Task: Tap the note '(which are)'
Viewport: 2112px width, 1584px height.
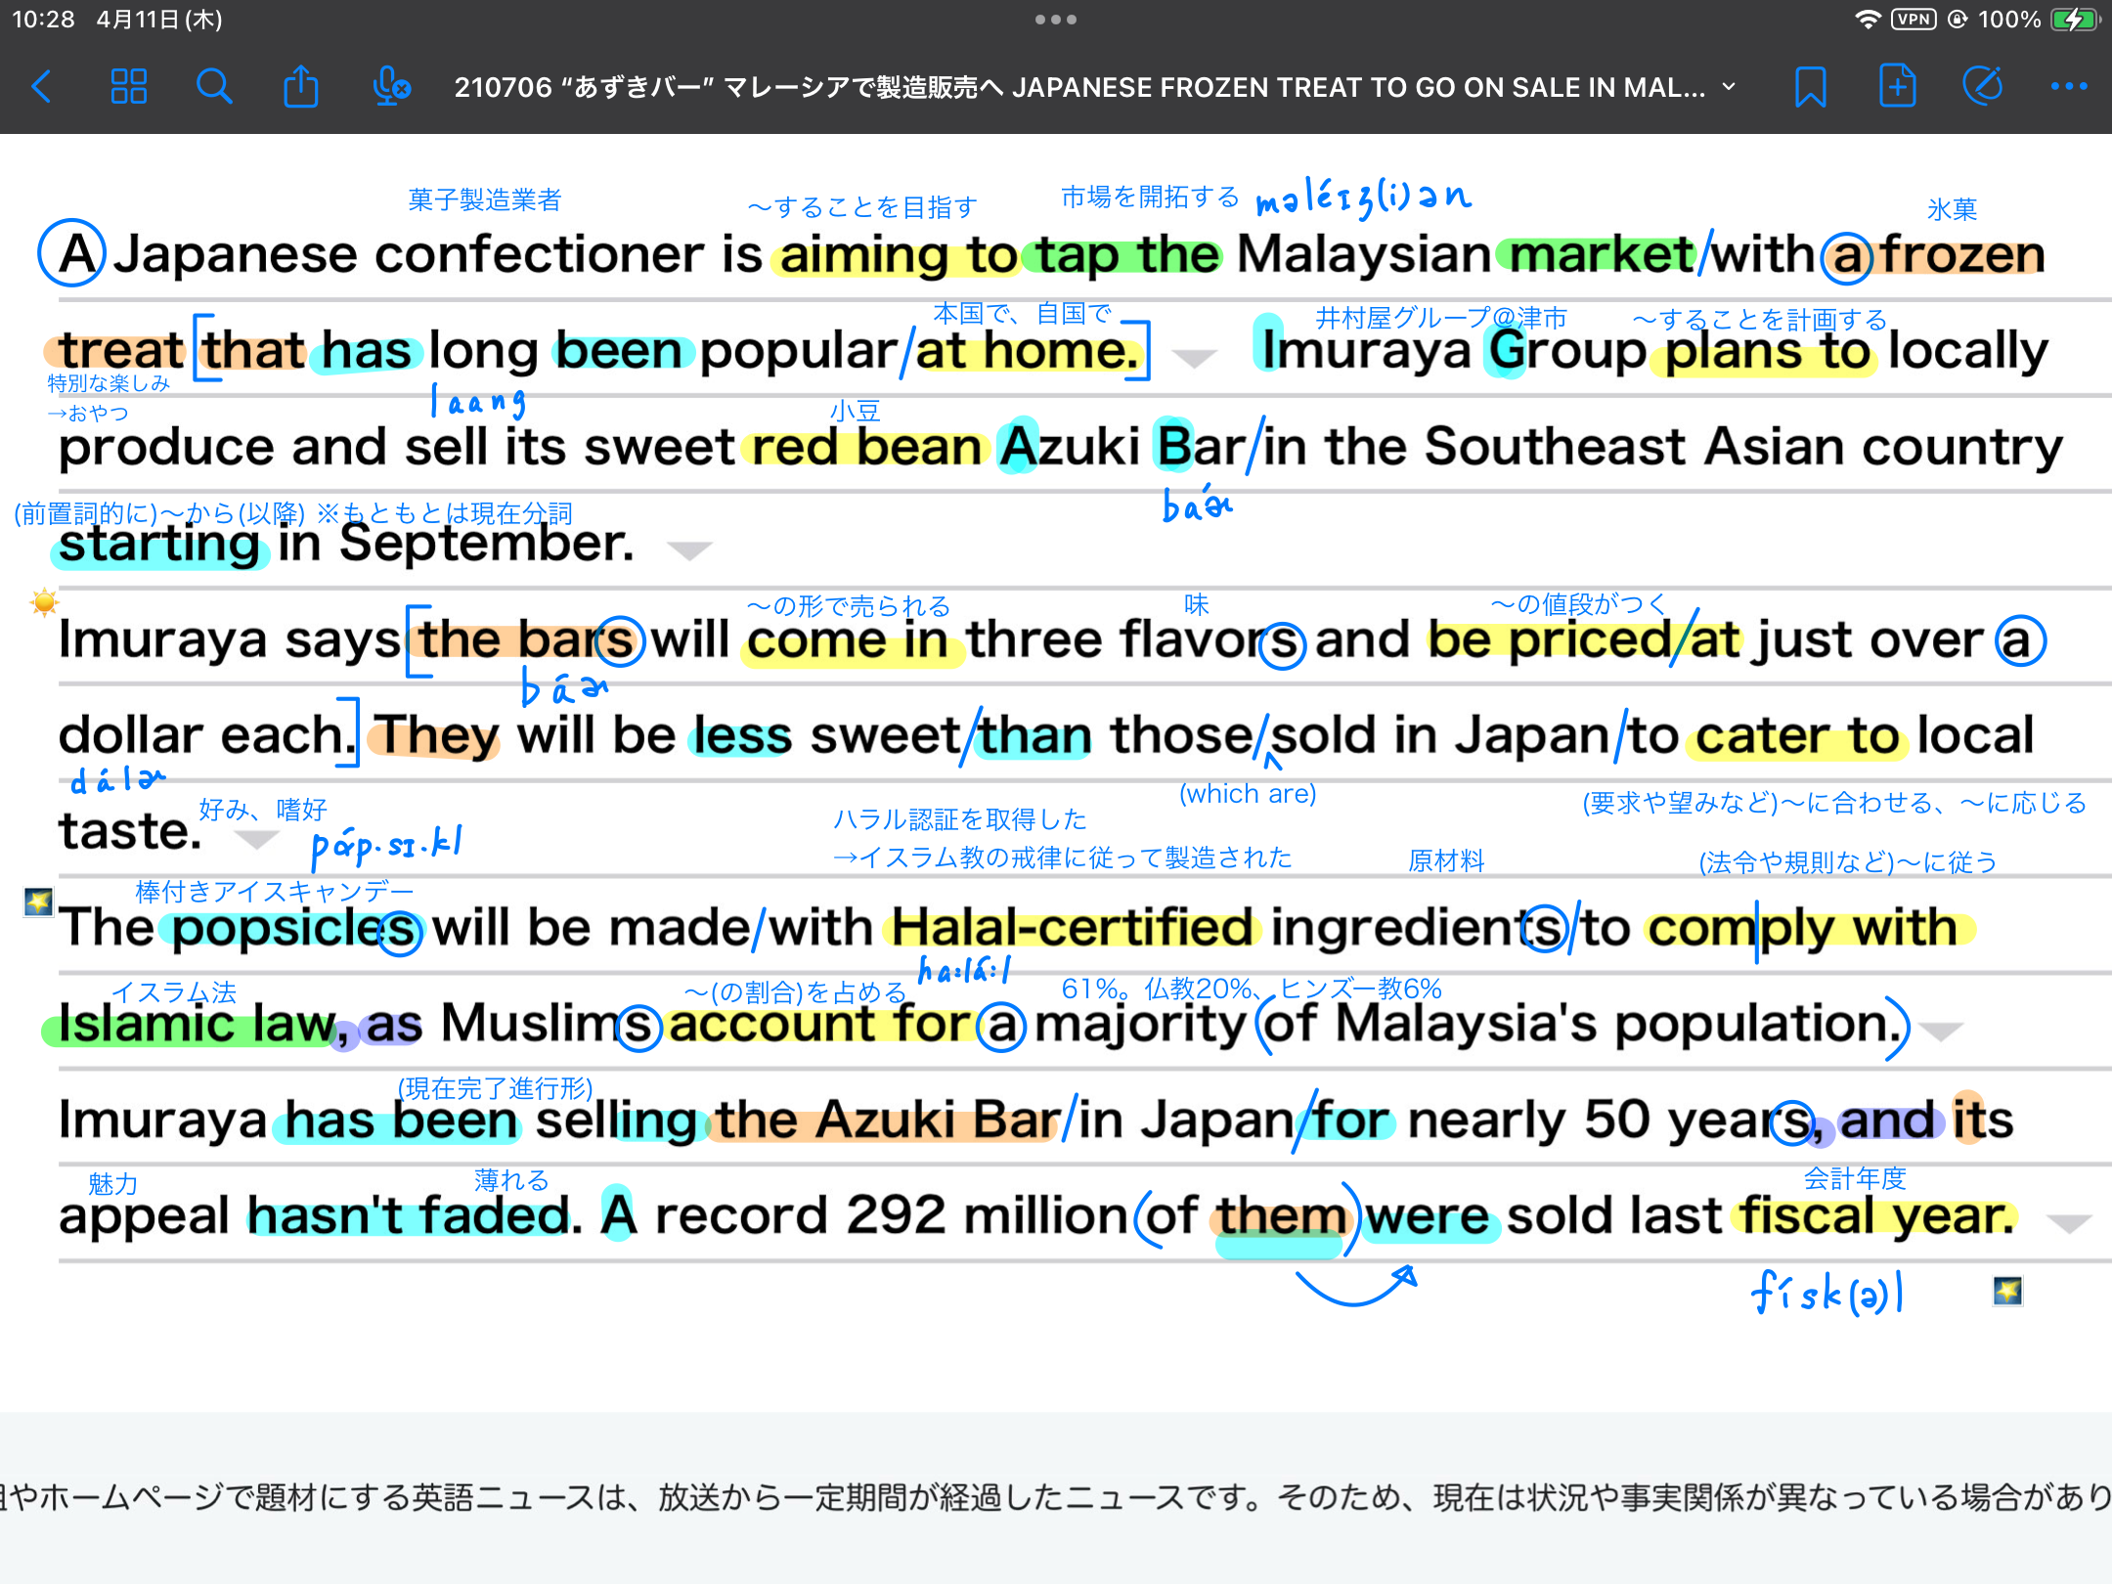Action: tap(1248, 793)
